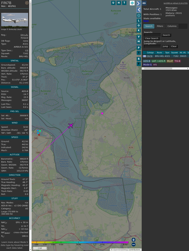Click the aircraft table horizontal scrollbar
The image size is (189, 251).
[x=165, y=68]
